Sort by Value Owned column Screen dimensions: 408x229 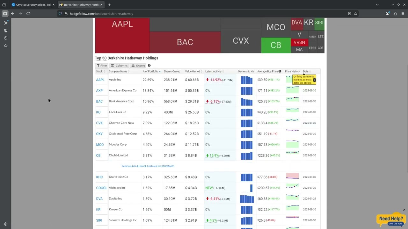[194, 72]
